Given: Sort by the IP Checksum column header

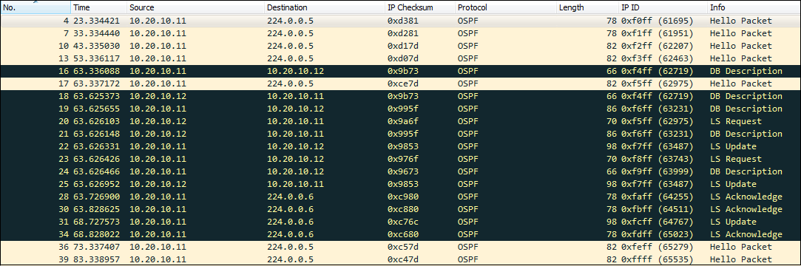Looking at the screenshot, I should click(419, 7).
